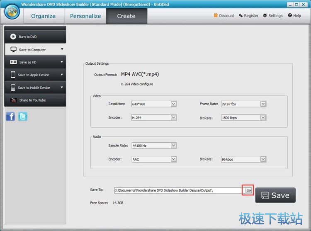The height and width of the screenshot is (231, 311).
Task: Expand the Save as HD arrow
Action: tap(62, 62)
